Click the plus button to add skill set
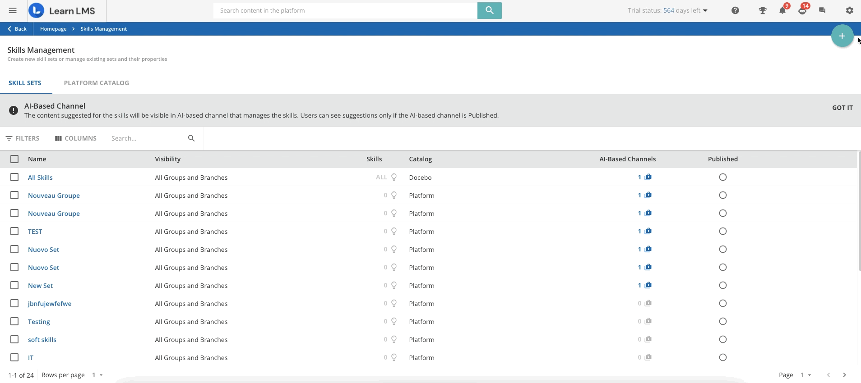This screenshot has height=383, width=861. [x=842, y=36]
